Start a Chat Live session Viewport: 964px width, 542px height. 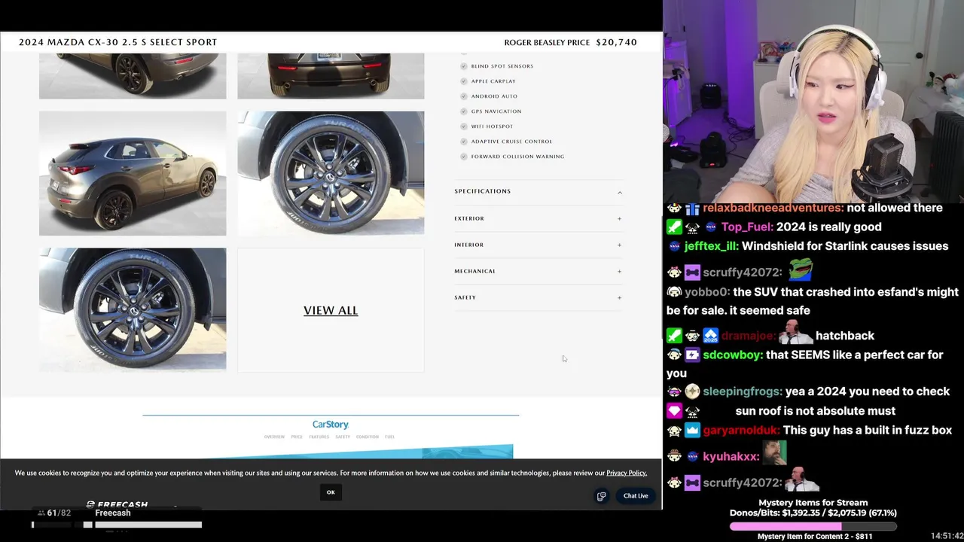click(636, 496)
